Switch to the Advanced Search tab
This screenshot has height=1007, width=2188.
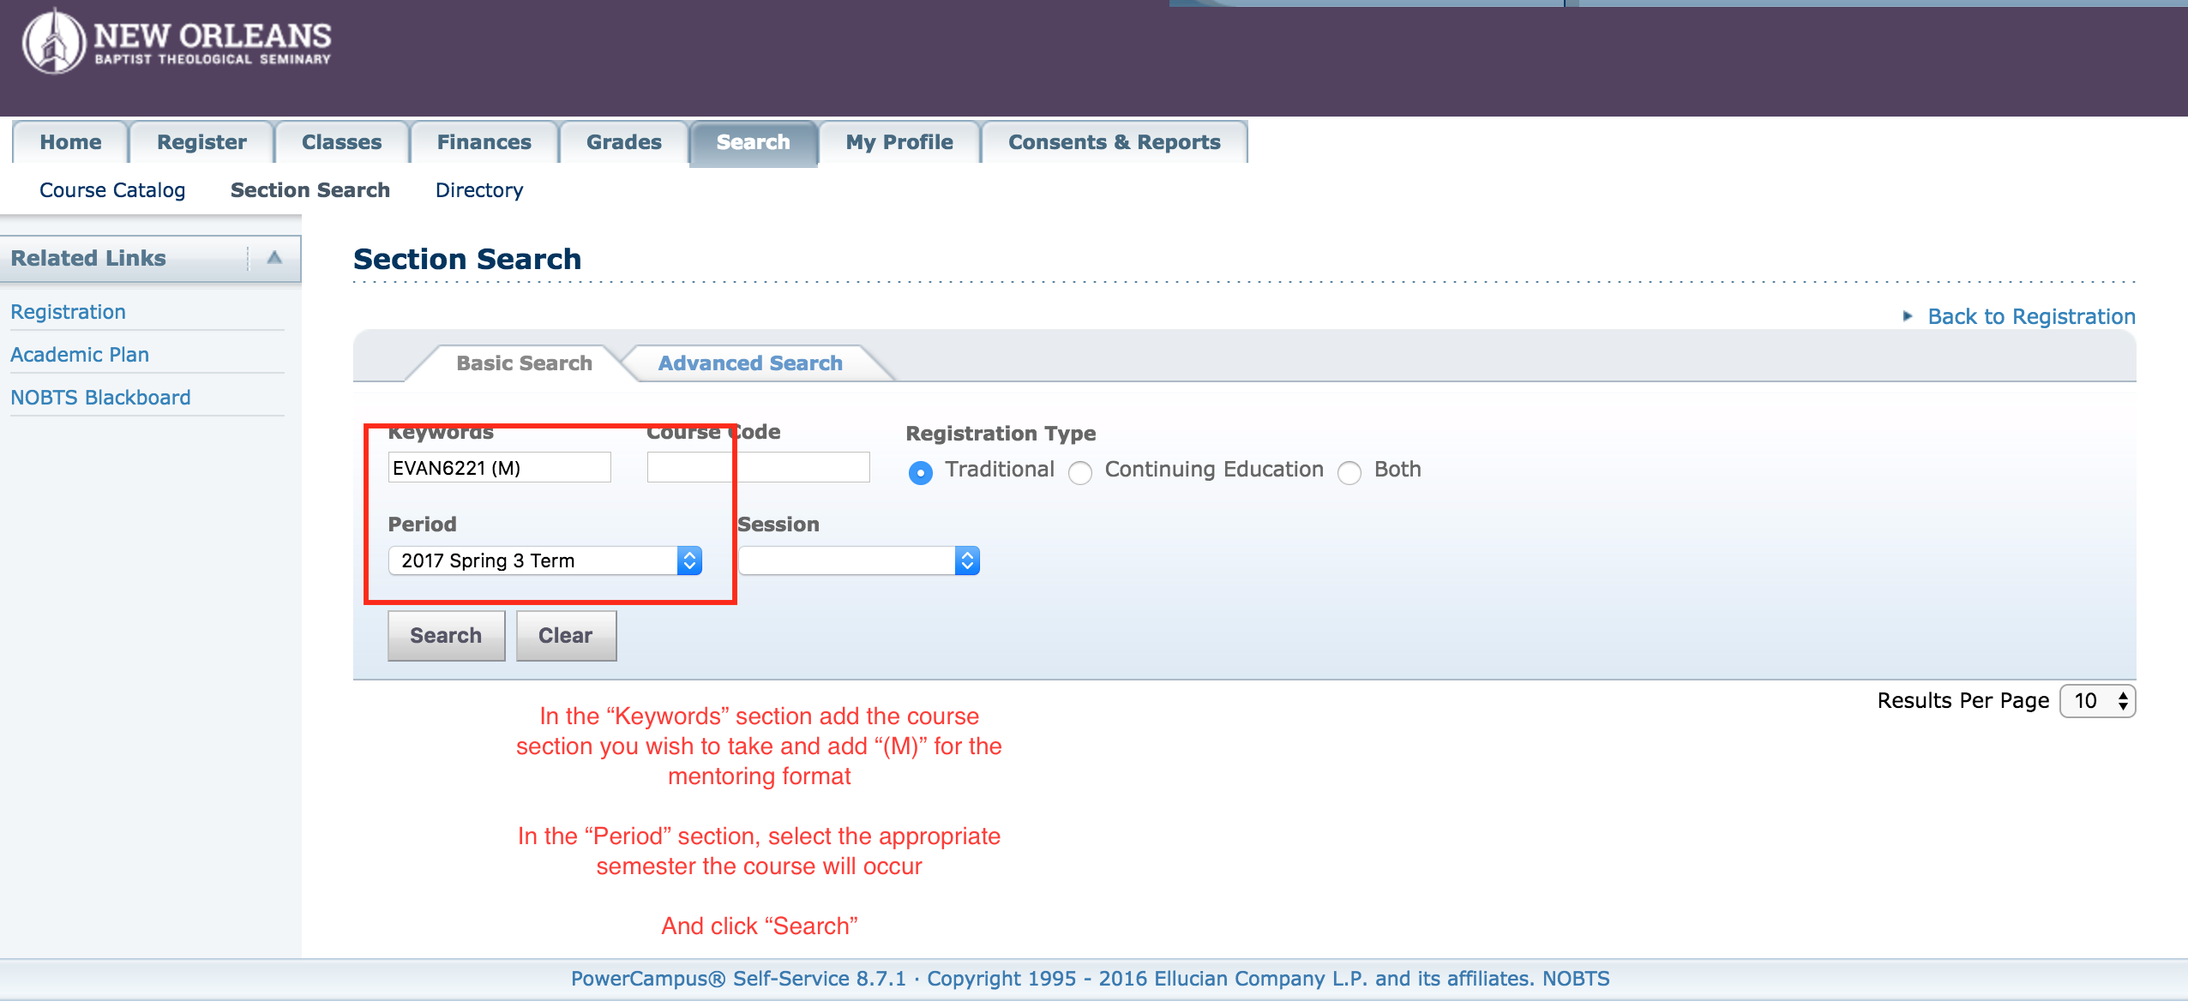click(x=750, y=363)
